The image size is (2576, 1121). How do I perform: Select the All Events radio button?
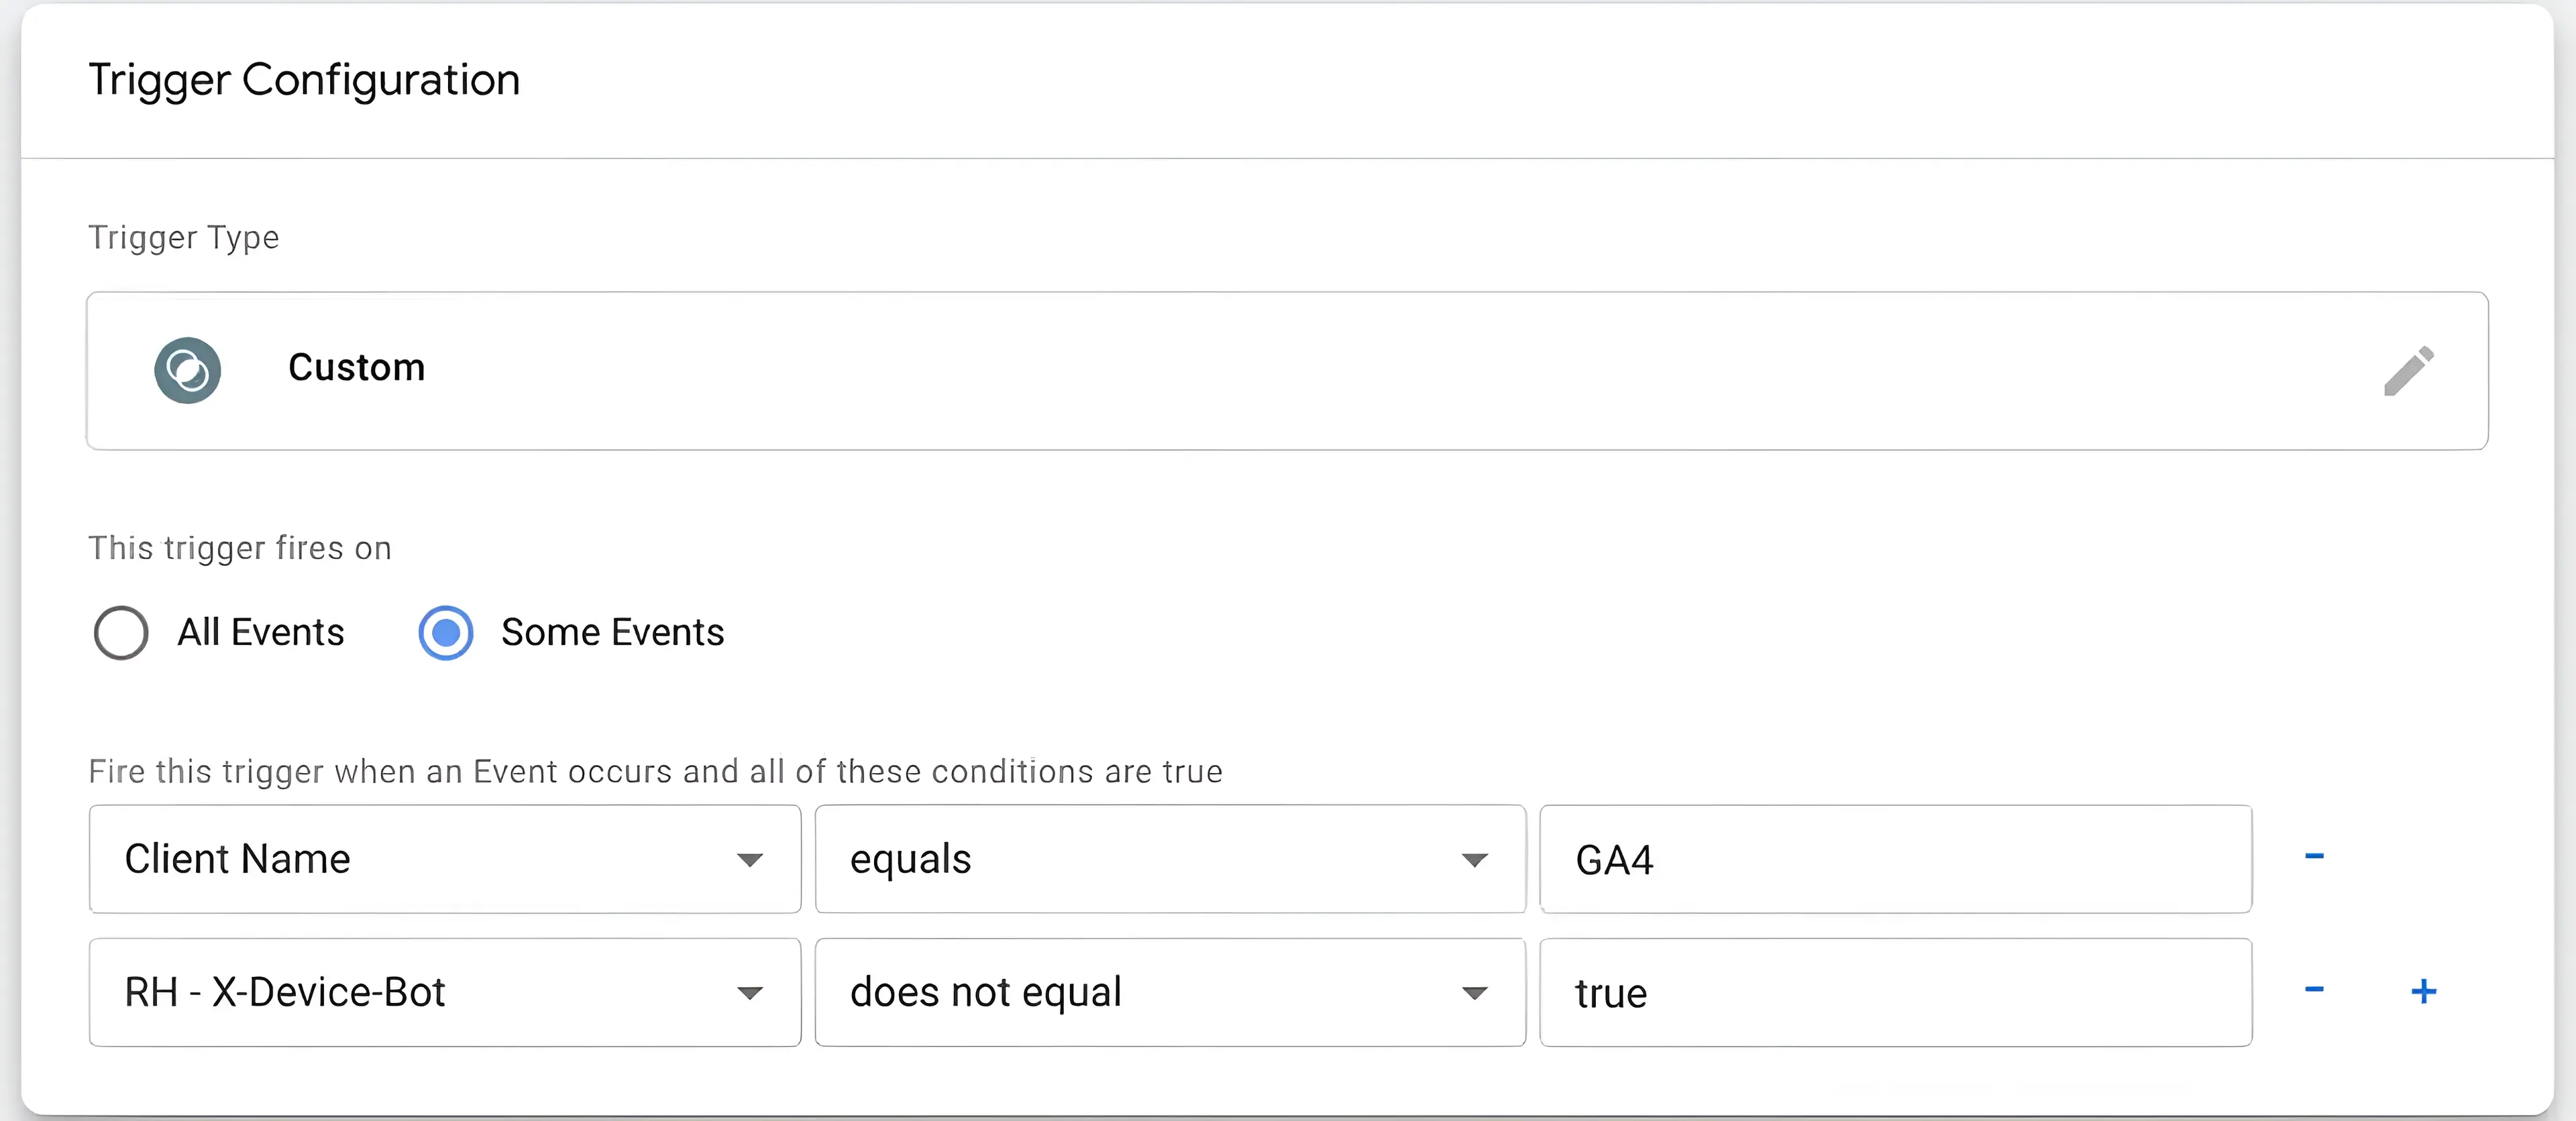point(121,632)
